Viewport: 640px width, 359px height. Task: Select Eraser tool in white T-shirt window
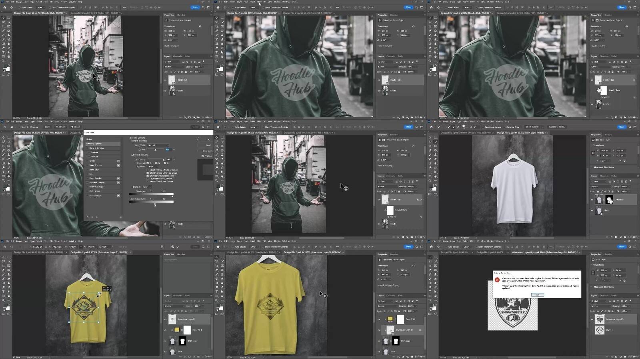click(x=435, y=159)
